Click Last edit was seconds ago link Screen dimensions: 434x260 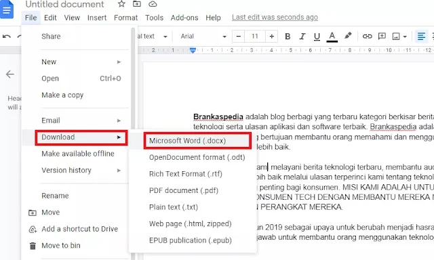pos(275,17)
